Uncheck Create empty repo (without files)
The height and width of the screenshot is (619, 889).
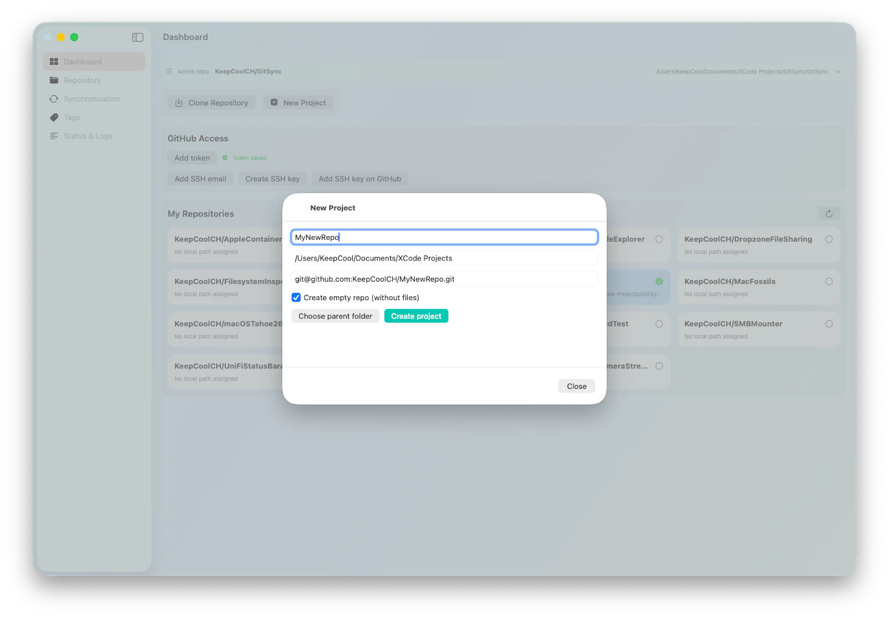point(296,298)
